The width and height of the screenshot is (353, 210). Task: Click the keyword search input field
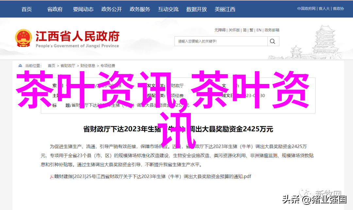(221, 41)
